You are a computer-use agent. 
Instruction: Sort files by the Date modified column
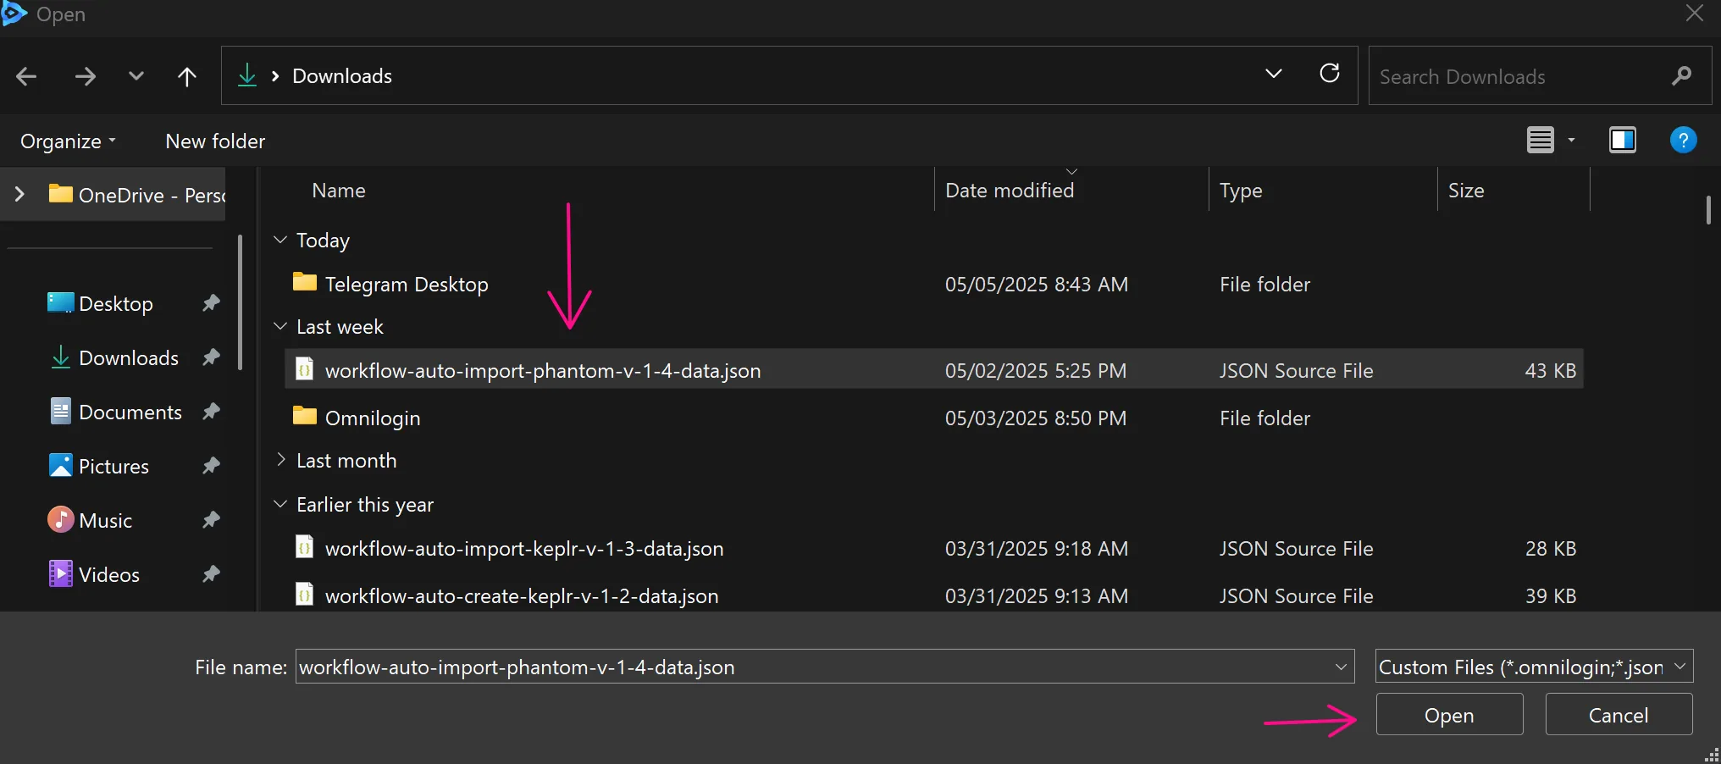(x=1010, y=190)
